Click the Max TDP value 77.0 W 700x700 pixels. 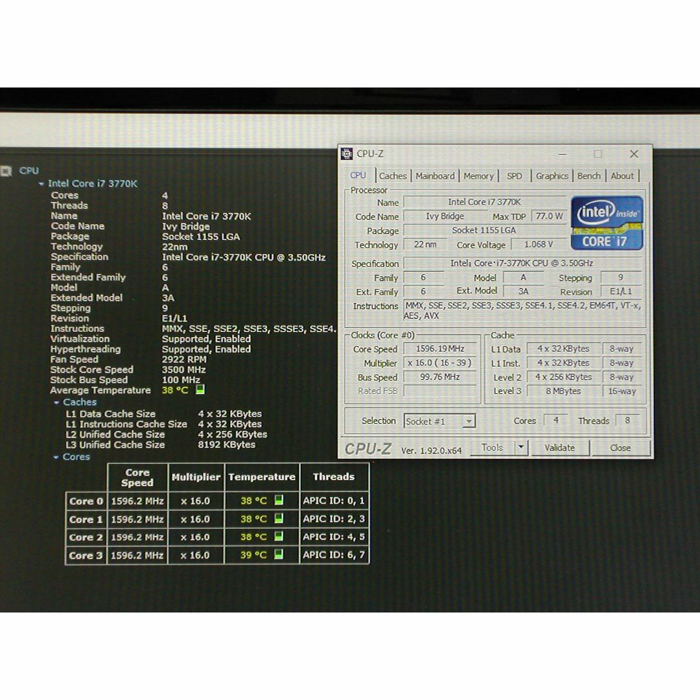[549, 216]
